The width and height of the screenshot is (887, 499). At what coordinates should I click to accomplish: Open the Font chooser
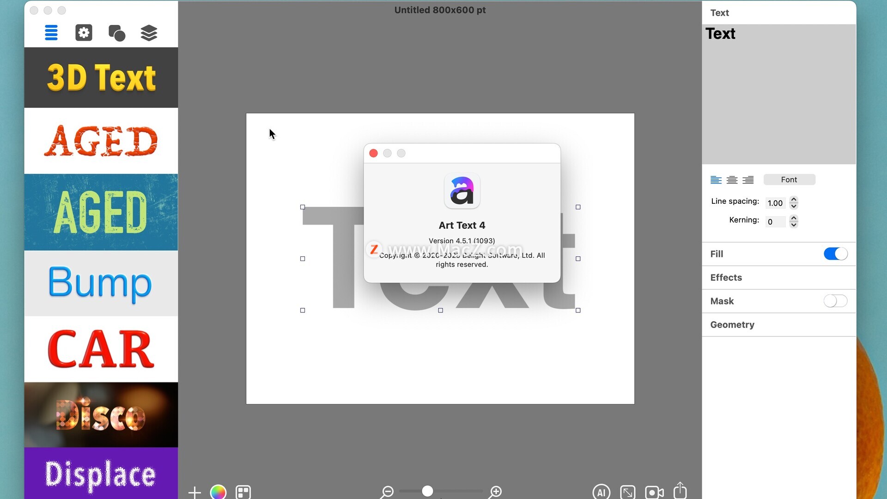[789, 180]
